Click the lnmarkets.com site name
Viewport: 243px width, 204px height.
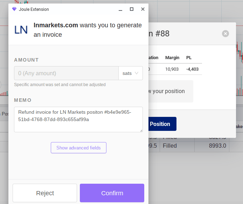(x=56, y=25)
